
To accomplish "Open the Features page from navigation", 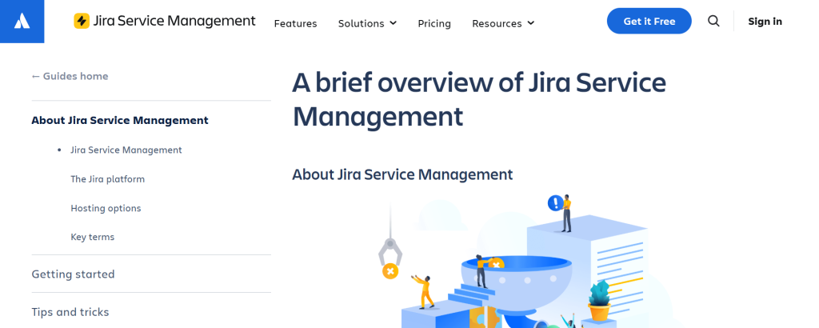I will click(295, 23).
